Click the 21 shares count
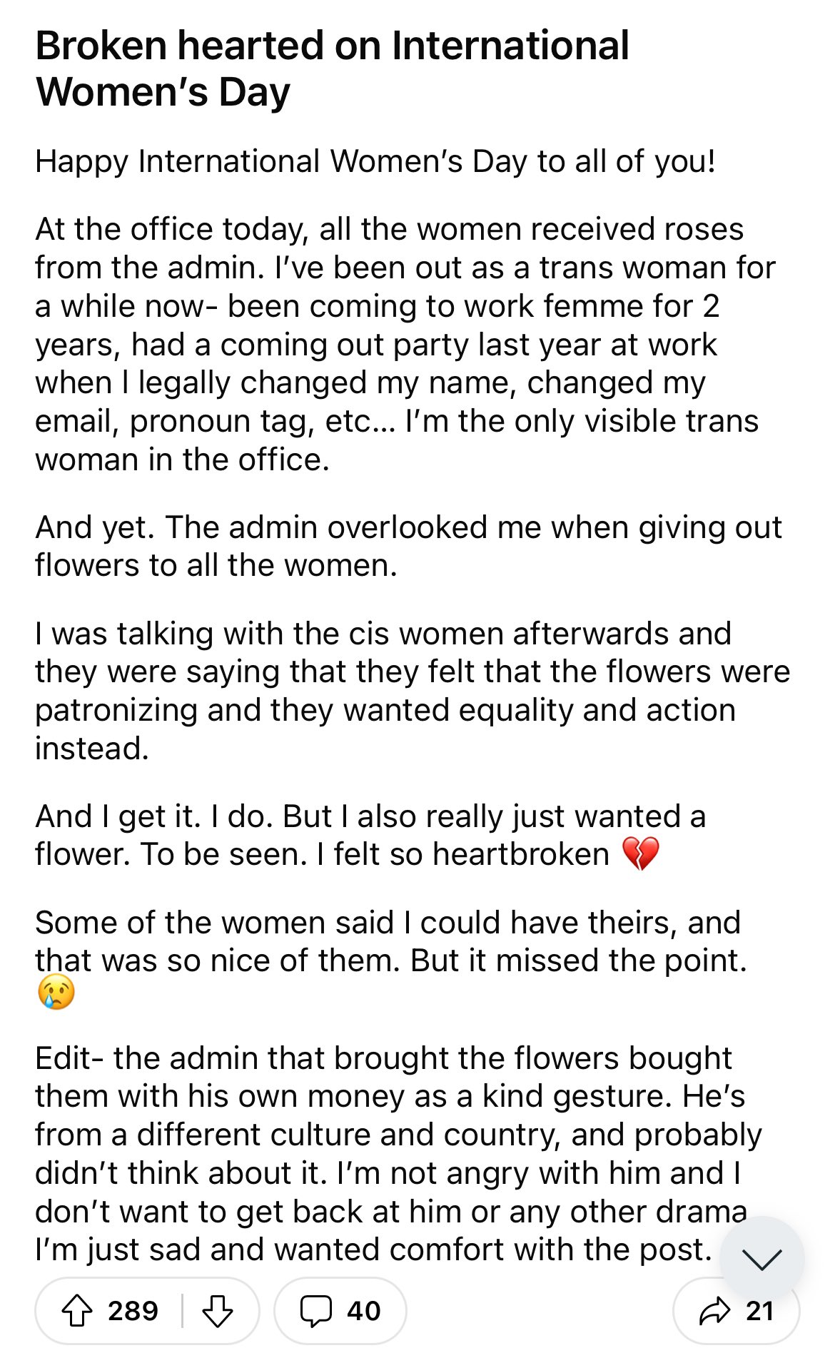Image resolution: width=835 pixels, height=1353 pixels. tap(759, 1312)
